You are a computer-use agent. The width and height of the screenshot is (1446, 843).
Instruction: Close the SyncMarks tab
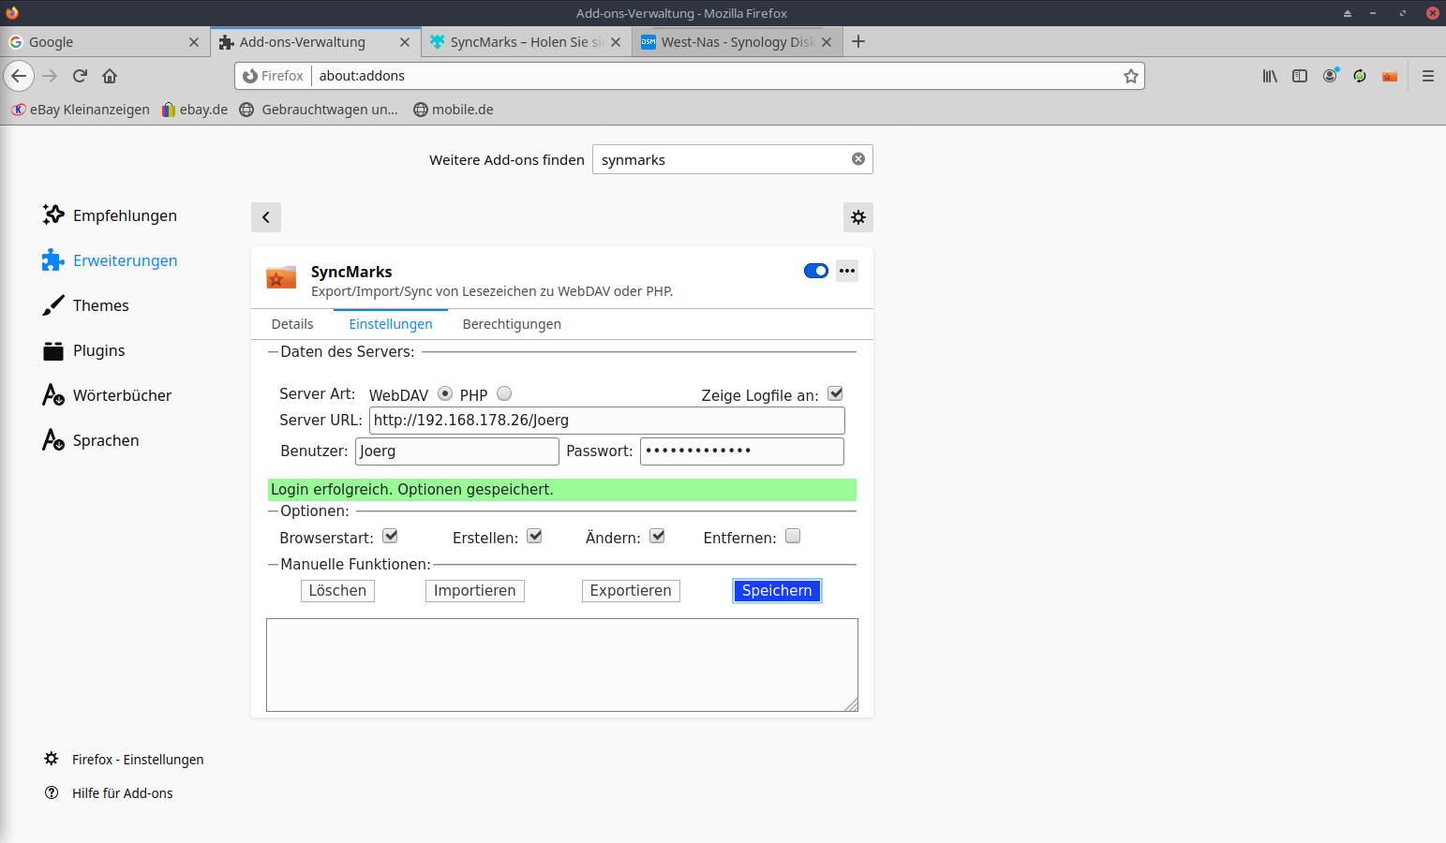(x=616, y=42)
